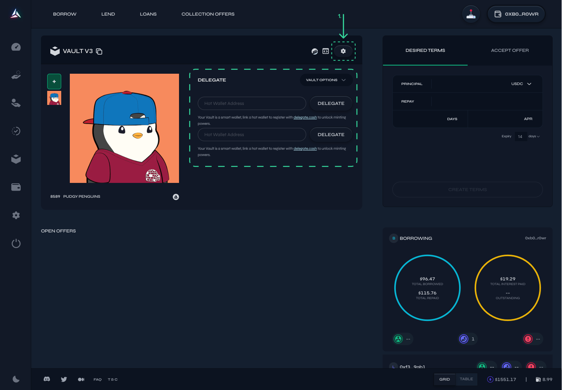Open vault settings gear in Vault V3 header
The image size is (562, 390).
(343, 51)
